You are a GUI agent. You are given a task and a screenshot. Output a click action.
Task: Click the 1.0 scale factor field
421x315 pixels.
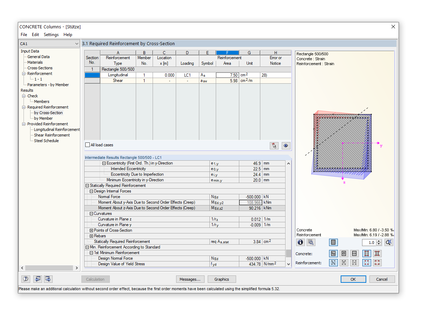coord(369,243)
